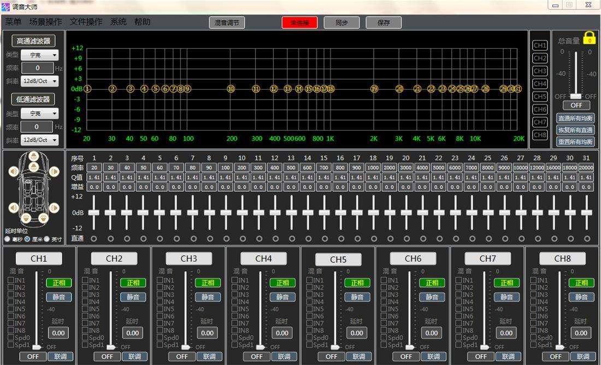
Task: Choose 毫秒 as the delay unit
Action: point(7,239)
